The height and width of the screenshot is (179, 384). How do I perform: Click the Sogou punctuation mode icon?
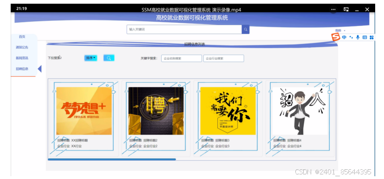click(351, 37)
